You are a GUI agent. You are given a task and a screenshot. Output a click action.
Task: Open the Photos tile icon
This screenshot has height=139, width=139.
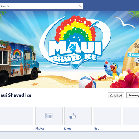click(x=49, y=116)
